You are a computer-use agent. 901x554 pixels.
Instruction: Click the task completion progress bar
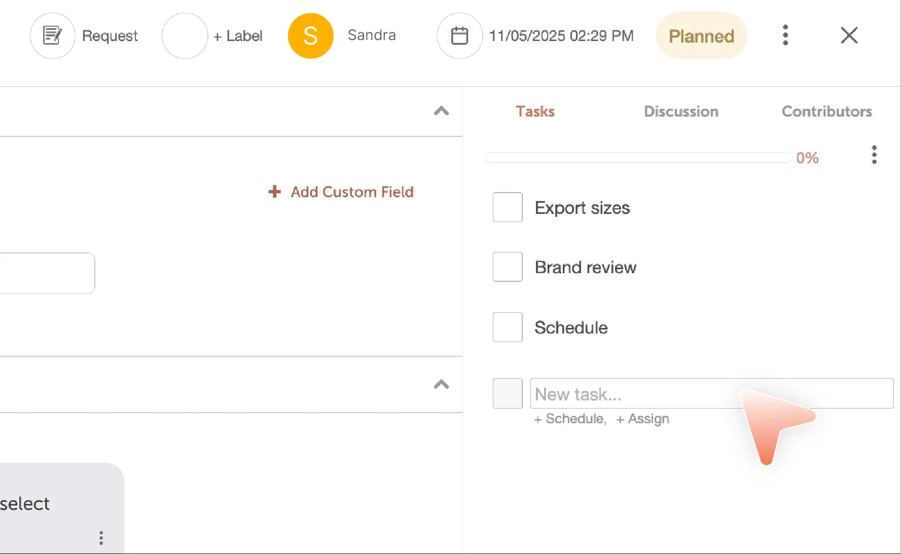(x=638, y=158)
